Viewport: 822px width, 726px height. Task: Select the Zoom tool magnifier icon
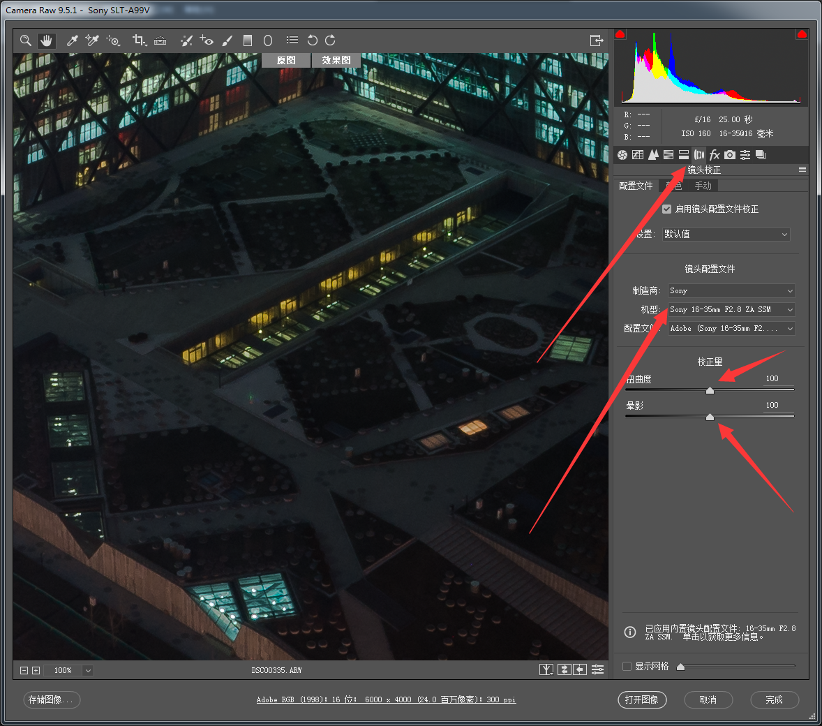[26, 40]
